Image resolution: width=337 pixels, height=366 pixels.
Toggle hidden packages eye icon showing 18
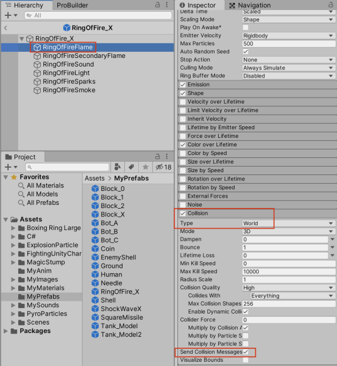point(163,167)
